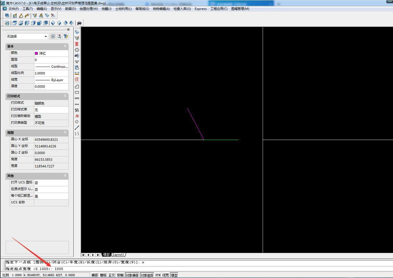Close the properties panel with the X button
Screen dimensions: 393x278
tap(68, 29)
